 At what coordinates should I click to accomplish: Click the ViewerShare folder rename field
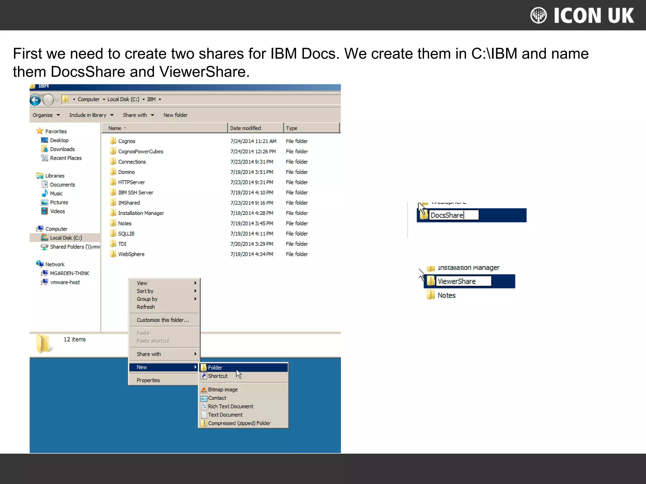click(463, 281)
